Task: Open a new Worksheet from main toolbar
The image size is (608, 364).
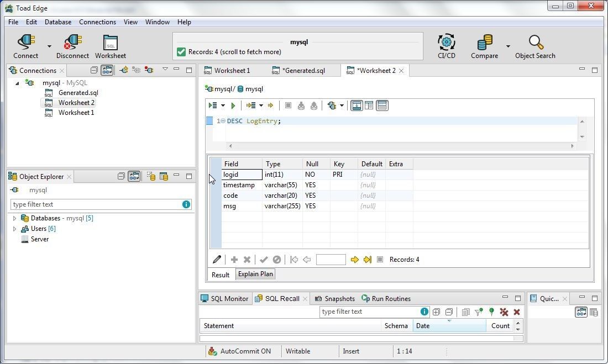Action: tap(111, 46)
